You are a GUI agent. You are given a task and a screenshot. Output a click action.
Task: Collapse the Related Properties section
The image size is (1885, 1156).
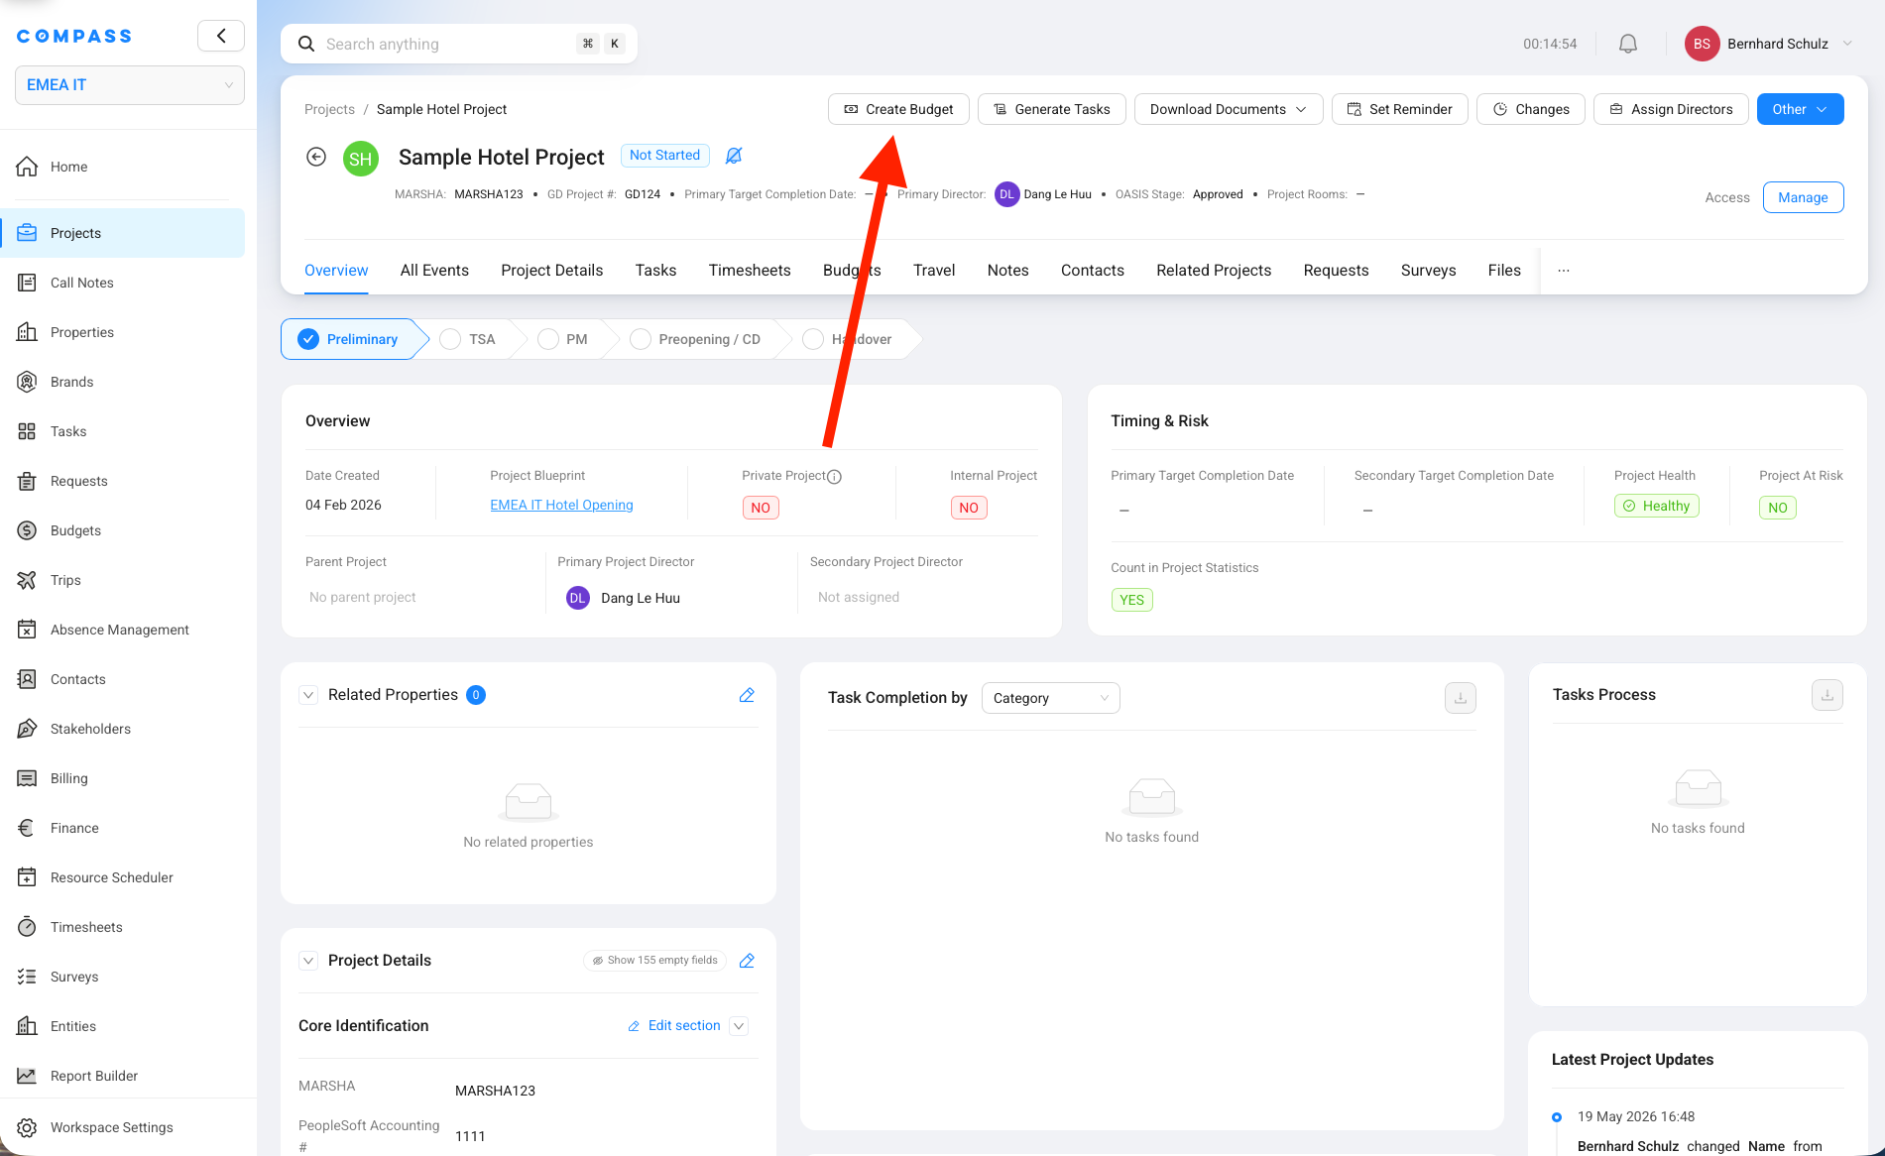[308, 695]
